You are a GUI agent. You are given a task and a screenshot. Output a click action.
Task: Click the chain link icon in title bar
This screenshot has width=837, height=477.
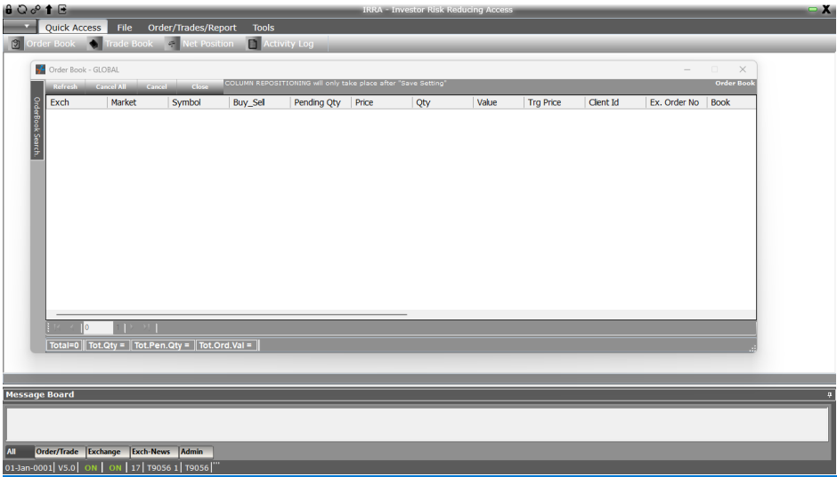35,9
